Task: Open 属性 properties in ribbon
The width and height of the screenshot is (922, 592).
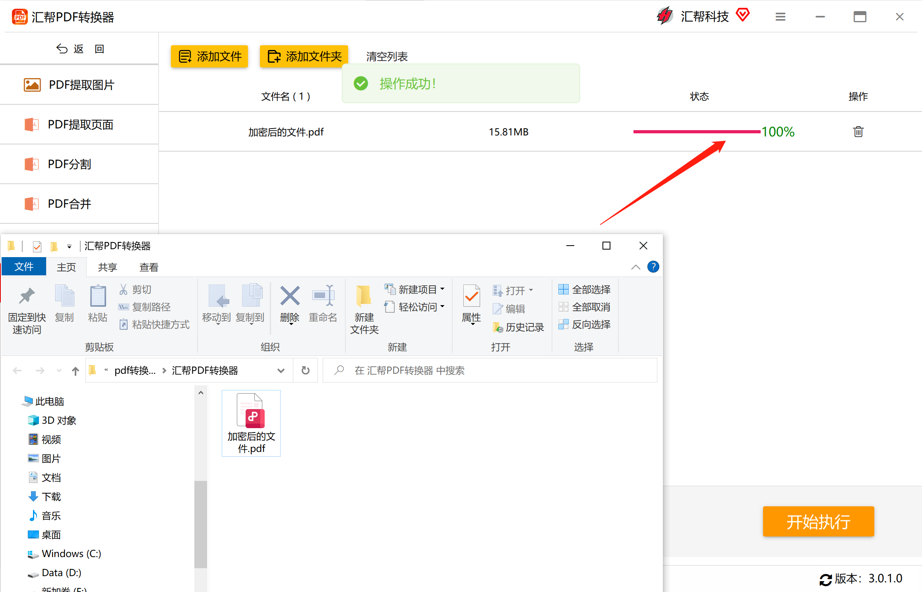Action: pyautogui.click(x=471, y=304)
